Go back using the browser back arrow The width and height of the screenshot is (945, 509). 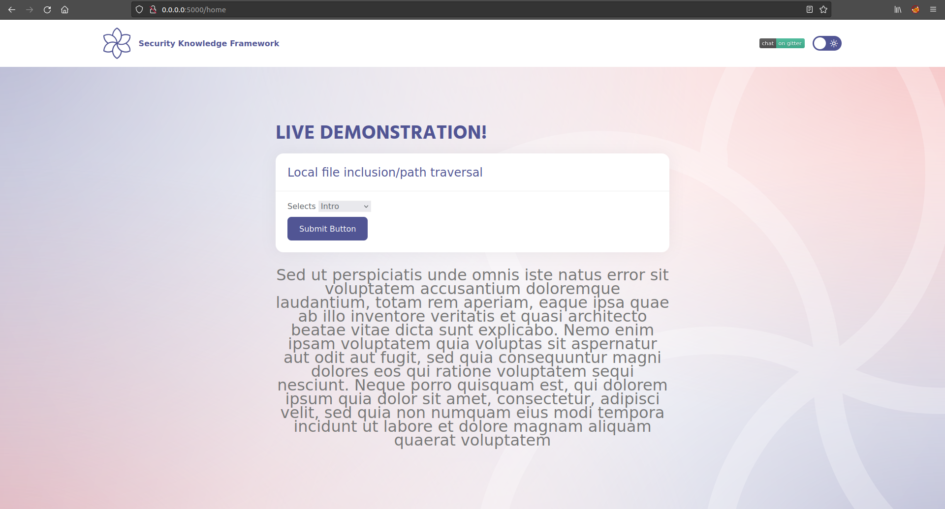coord(12,9)
